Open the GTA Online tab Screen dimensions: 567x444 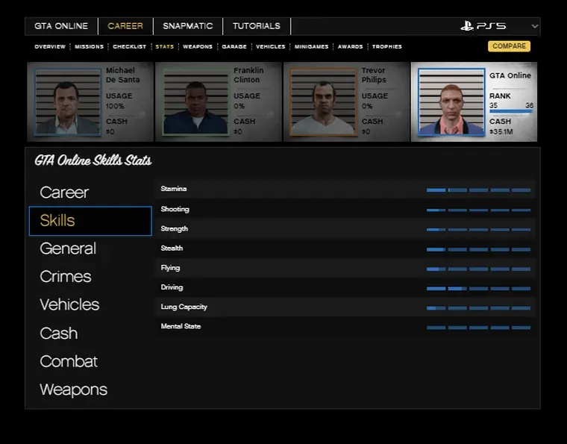[x=61, y=26]
